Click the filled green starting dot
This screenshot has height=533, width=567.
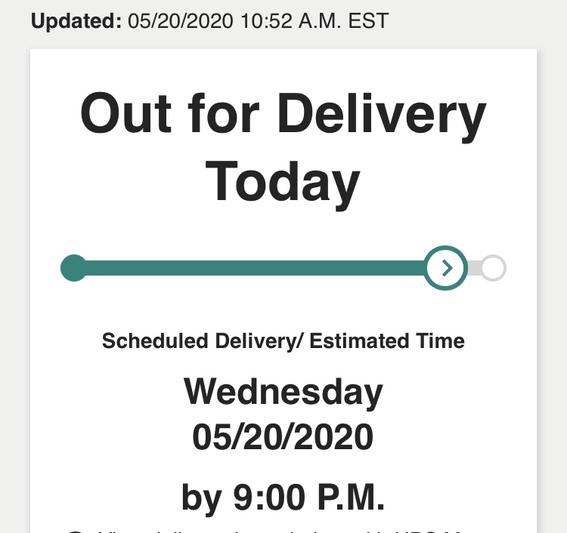click(x=73, y=268)
